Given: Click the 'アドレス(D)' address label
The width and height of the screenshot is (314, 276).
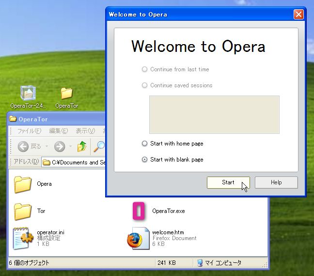Looking at the screenshot, I should point(26,162).
